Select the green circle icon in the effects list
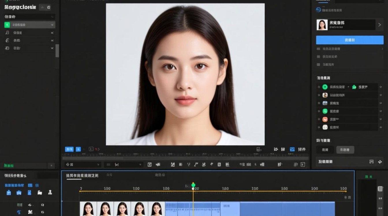388x216 pixels. [x=325, y=87]
